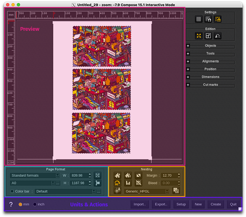Click the Import.. button

click(140, 204)
